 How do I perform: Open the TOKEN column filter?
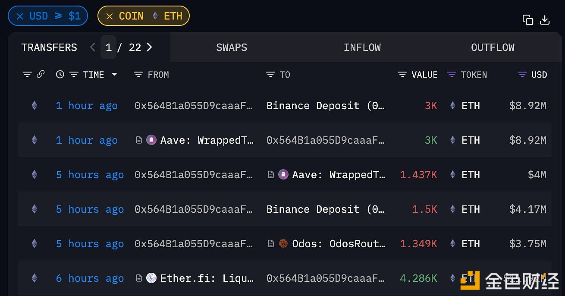pyautogui.click(x=452, y=75)
